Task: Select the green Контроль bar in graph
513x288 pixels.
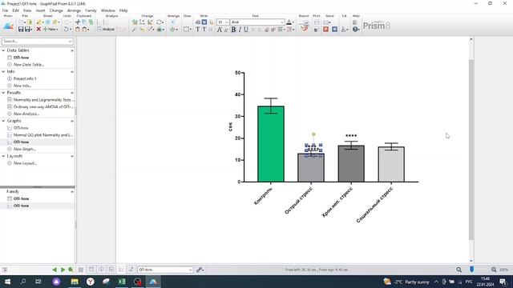Action: 271,144
